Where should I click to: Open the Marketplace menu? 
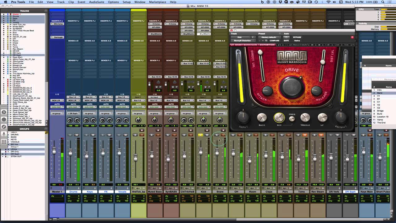[x=157, y=2]
